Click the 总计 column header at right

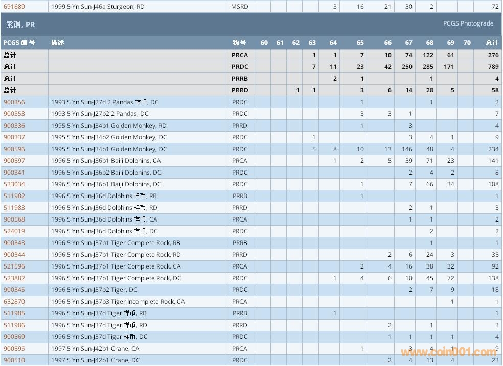coord(491,43)
